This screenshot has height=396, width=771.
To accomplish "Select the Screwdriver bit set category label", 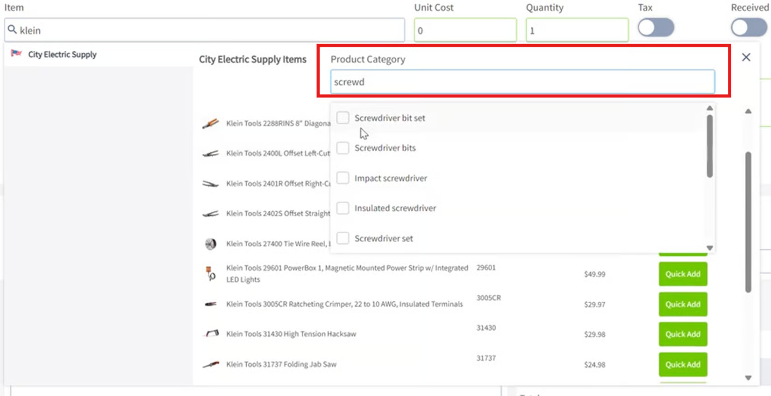I will click(x=390, y=118).
